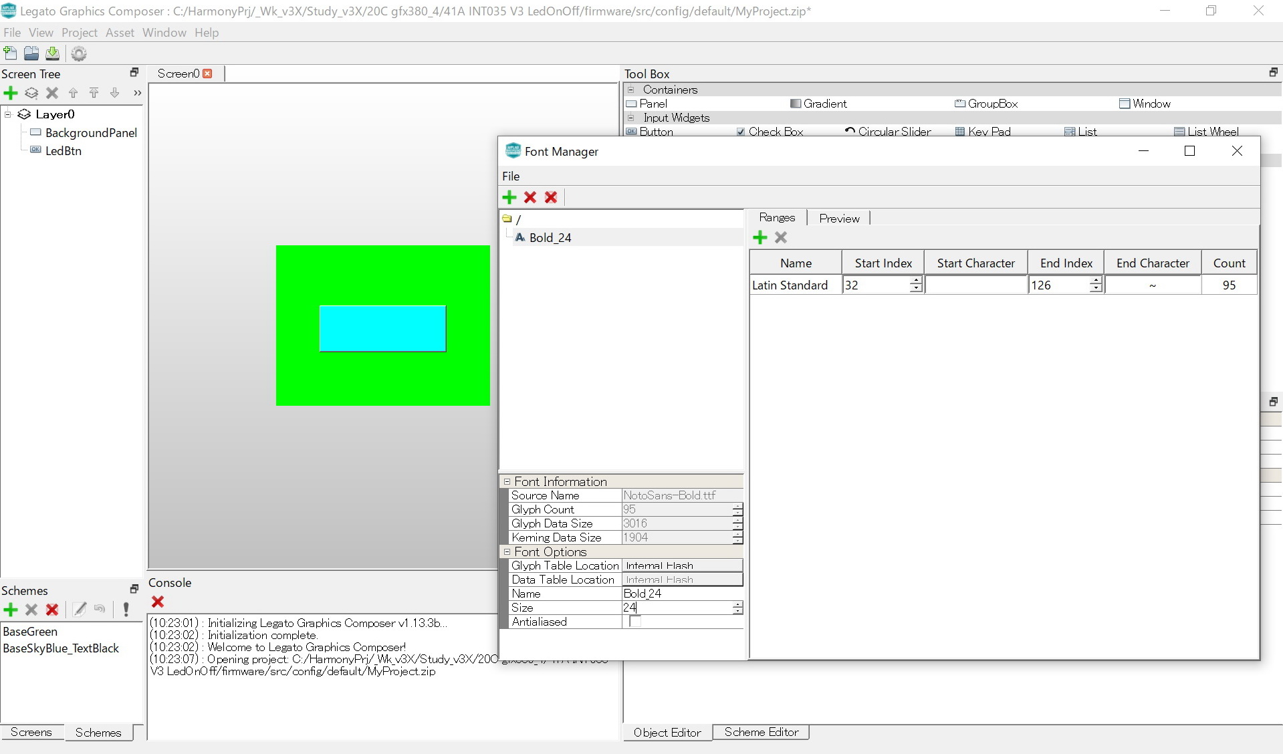This screenshot has height=754, width=1283.
Task: Open the Glyph Table Location dropdown
Action: 682,565
